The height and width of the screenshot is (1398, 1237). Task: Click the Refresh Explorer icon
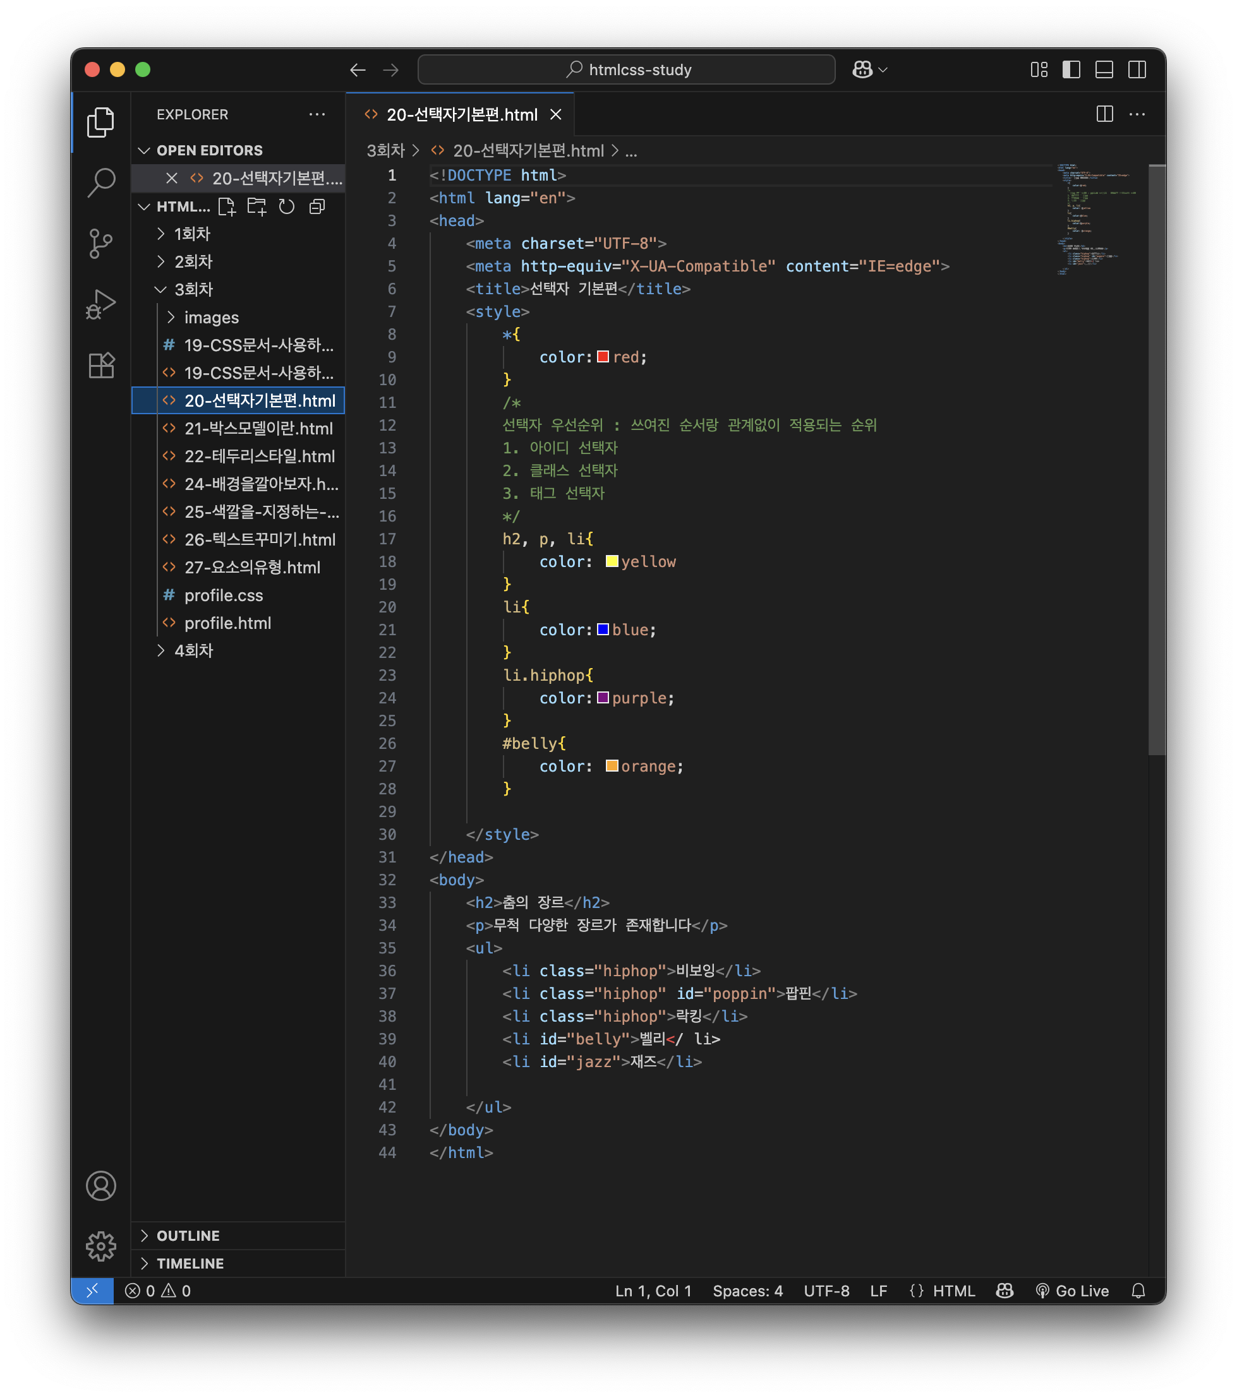click(x=287, y=206)
